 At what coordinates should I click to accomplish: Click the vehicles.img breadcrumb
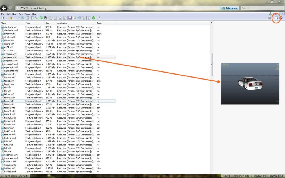(40, 8)
